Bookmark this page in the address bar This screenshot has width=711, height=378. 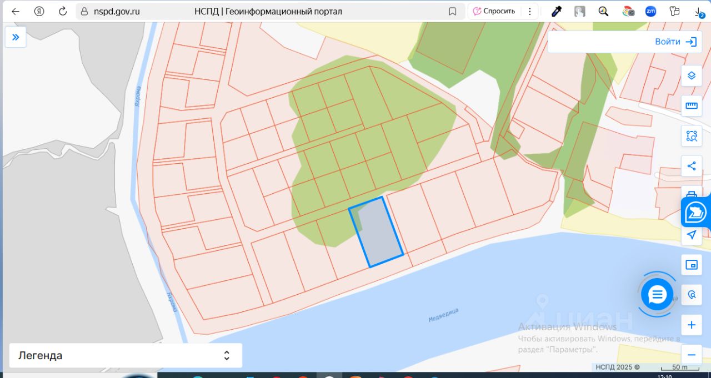[x=453, y=11]
